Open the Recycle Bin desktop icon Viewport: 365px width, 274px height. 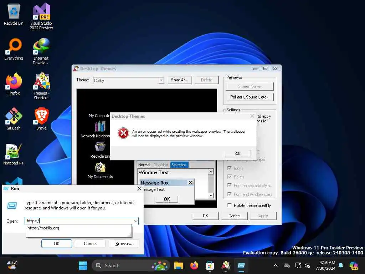pos(14,14)
